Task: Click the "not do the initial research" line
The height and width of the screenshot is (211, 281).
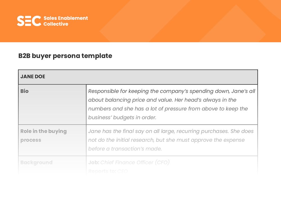Action: 166,140
